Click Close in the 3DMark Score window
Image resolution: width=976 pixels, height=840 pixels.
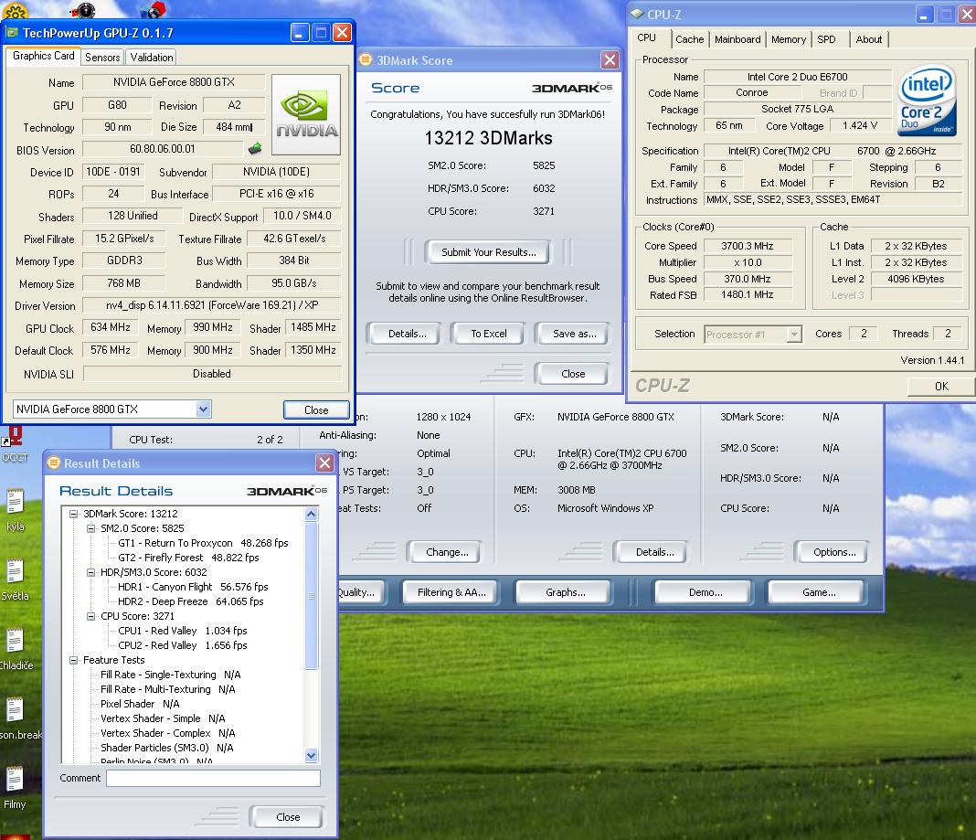click(573, 374)
